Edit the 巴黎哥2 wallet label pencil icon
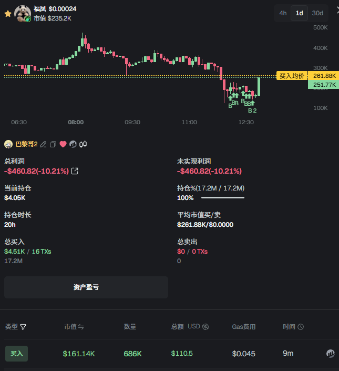This screenshot has width=339, height=371. (x=43, y=144)
